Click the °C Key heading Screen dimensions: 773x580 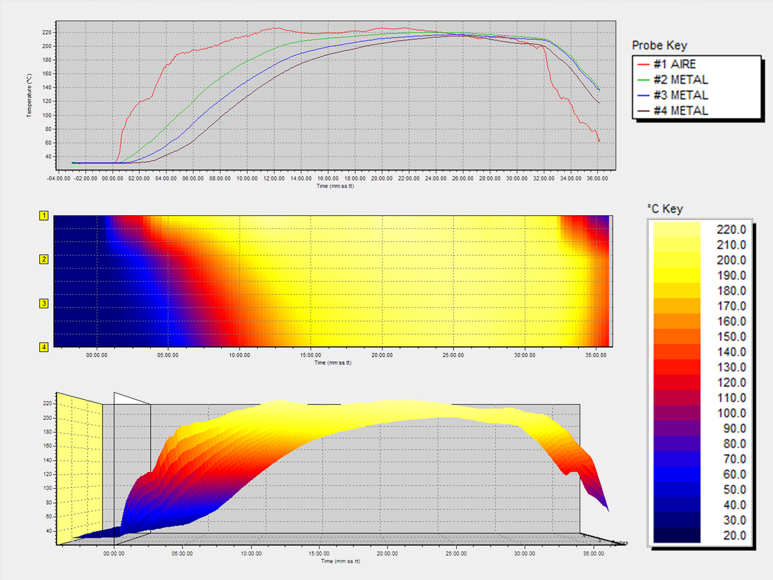tap(665, 209)
